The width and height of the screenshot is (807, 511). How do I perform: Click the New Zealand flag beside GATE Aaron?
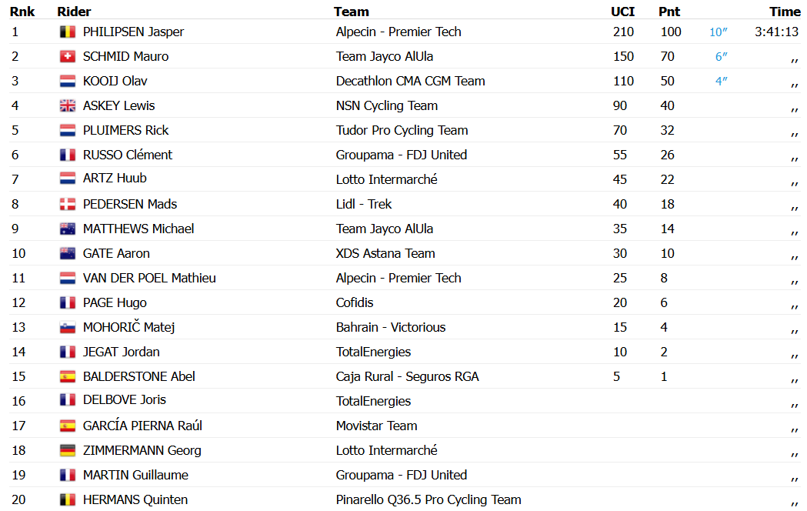click(68, 254)
